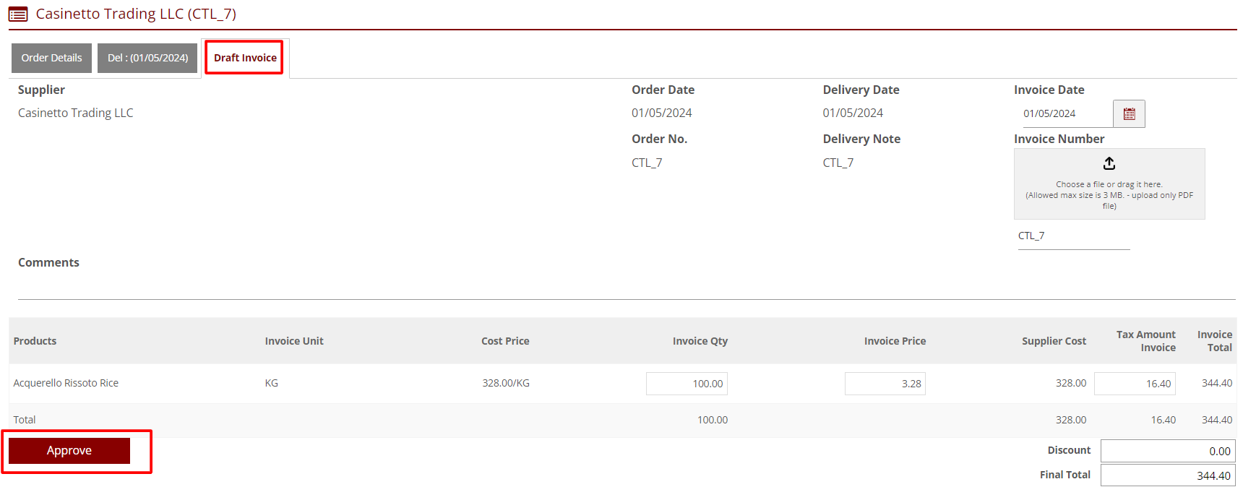Select the Draft Invoice tab

pos(245,58)
